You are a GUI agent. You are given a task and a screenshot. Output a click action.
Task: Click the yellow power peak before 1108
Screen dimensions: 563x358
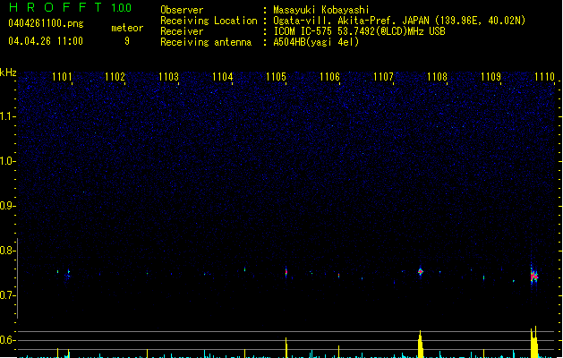[420, 345]
